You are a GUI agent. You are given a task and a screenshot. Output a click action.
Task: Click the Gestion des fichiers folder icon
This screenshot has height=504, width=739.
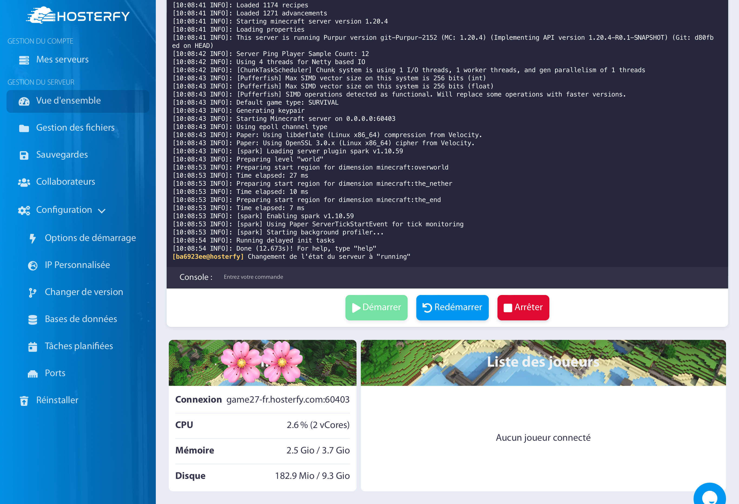(24, 128)
